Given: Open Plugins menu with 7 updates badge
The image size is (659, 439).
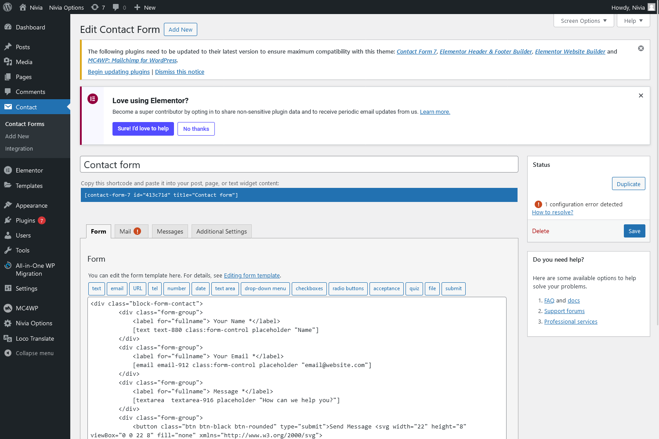Looking at the screenshot, I should [x=25, y=220].
